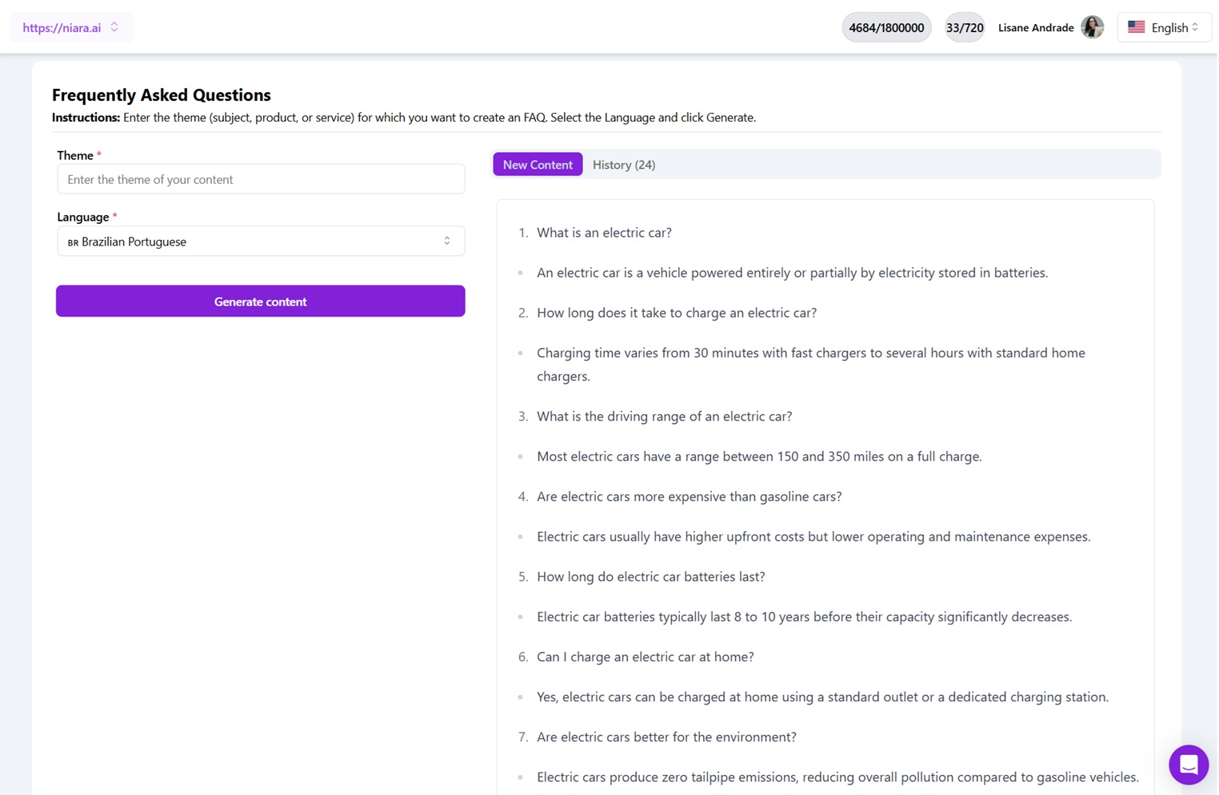
Task: Click the 33/720 usage counter
Action: [x=965, y=26]
